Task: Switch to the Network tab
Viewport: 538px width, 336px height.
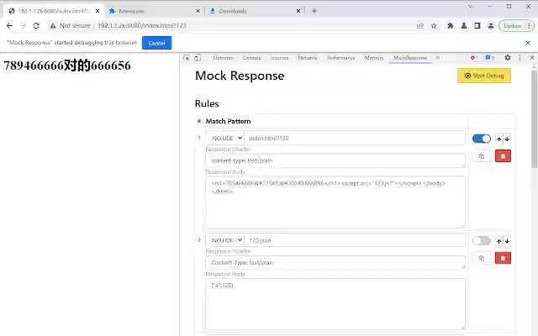Action: tap(307, 58)
